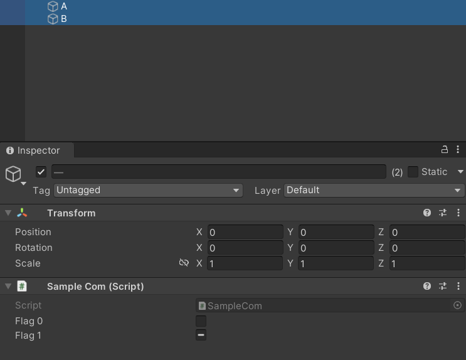The height and width of the screenshot is (360, 466).
Task: Collapse the Transform component foldout
Action: (8, 213)
